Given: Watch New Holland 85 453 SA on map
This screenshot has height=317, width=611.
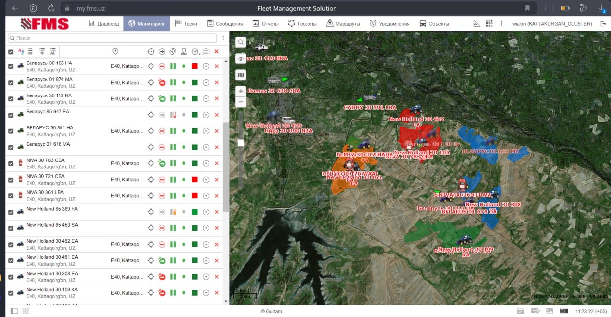Looking at the screenshot, I should (x=151, y=228).
